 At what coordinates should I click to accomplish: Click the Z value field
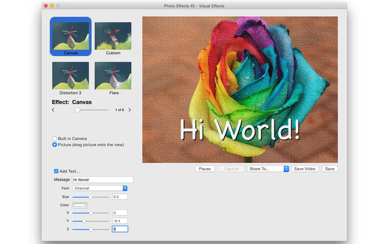[120, 229]
